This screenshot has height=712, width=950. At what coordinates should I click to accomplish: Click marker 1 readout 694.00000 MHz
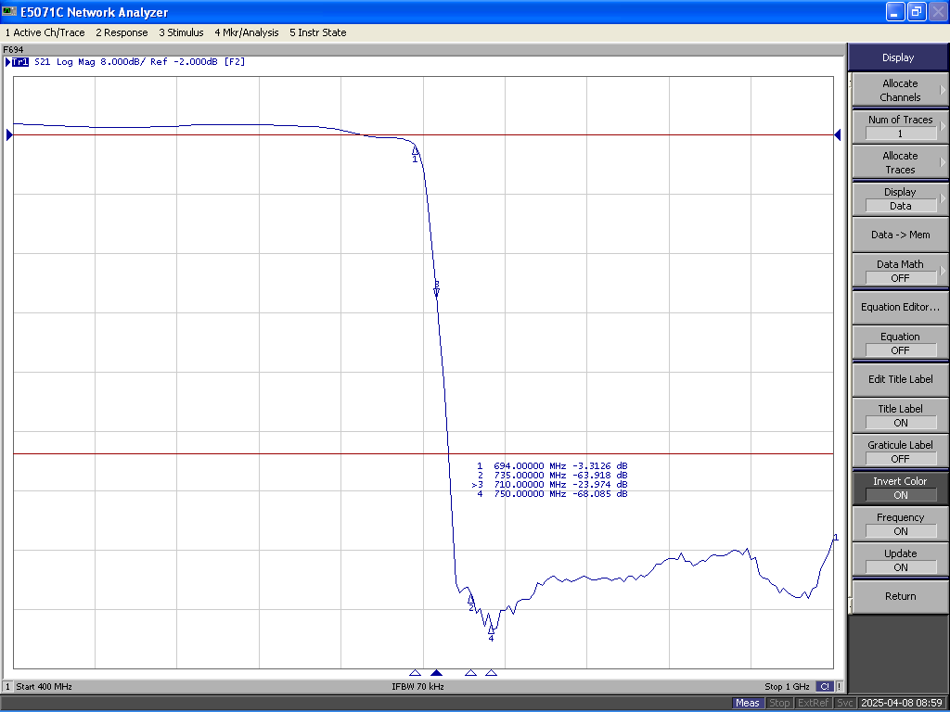(530, 466)
